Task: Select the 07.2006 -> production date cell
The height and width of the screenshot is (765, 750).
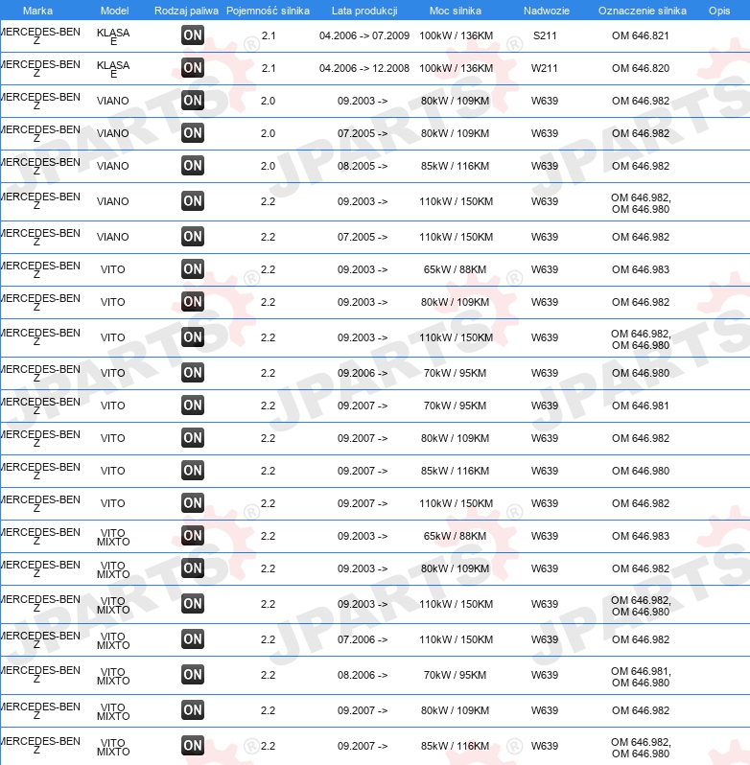Action: point(363,639)
